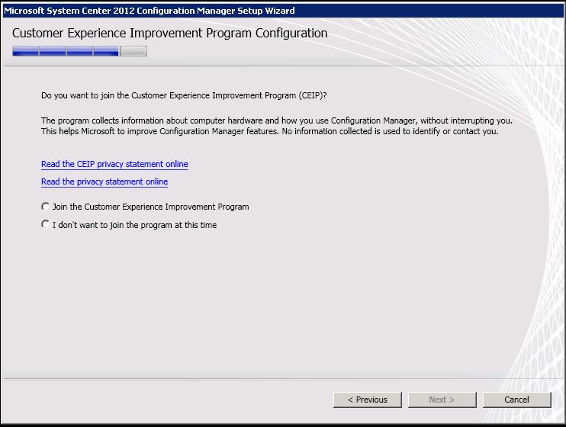This screenshot has height=427, width=566.
Task: Cancel the setup wizard
Action: tap(517, 400)
